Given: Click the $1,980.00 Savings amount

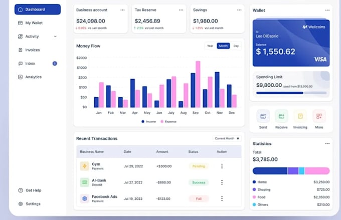Looking at the screenshot, I should (x=206, y=21).
